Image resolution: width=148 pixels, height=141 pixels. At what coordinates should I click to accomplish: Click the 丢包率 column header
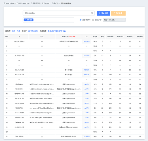(x=95, y=37)
